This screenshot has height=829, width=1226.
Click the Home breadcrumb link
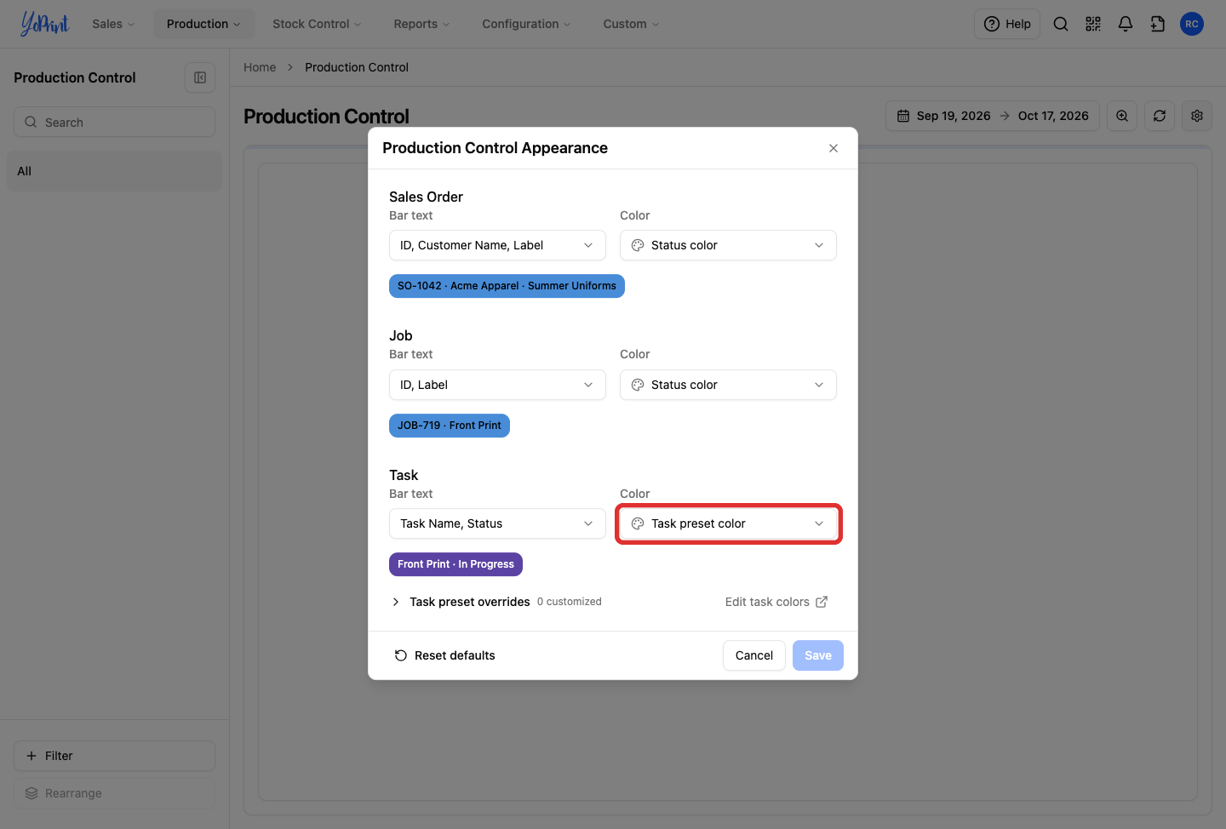click(x=260, y=67)
